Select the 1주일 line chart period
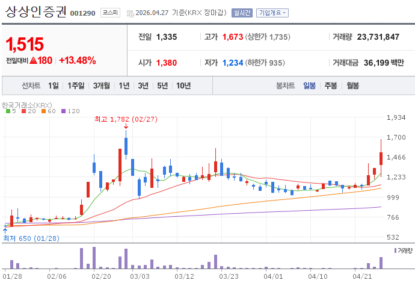Image resolution: width=415 pixels, height=283 pixels. pyautogui.click(x=76, y=86)
